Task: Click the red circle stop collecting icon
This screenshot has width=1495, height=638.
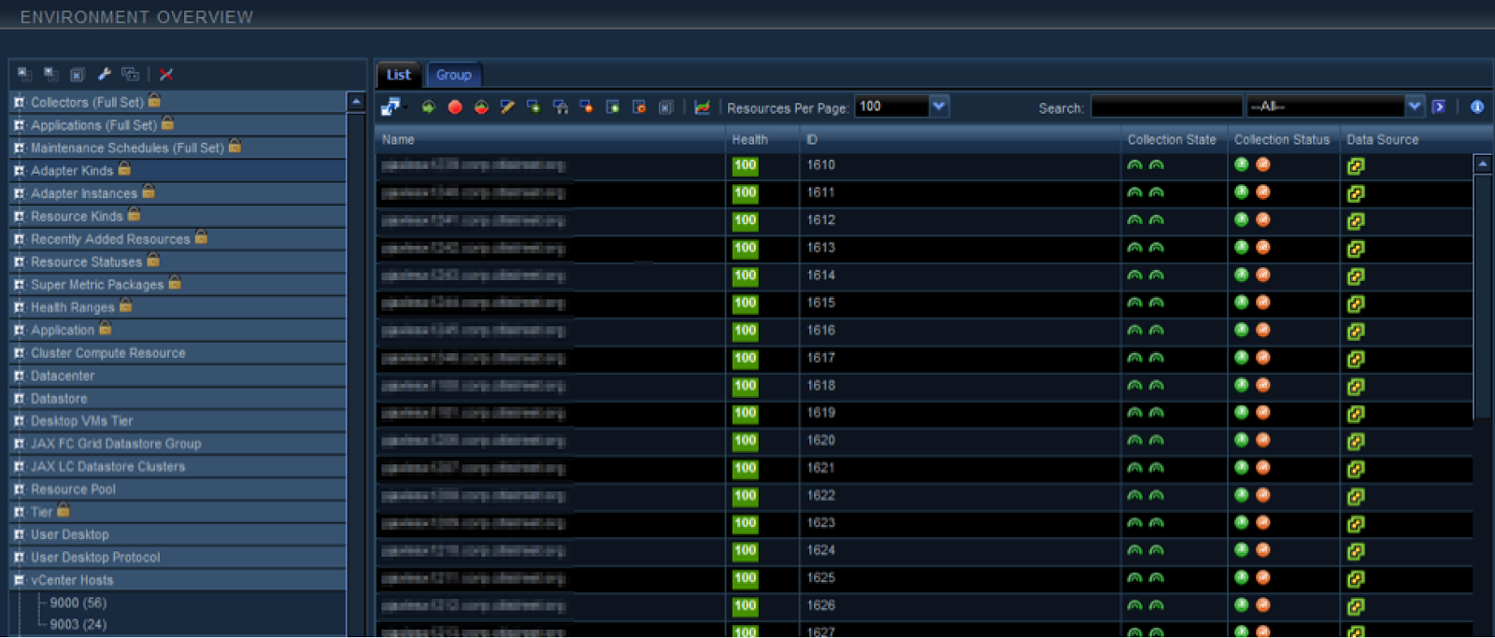Action: 455,107
